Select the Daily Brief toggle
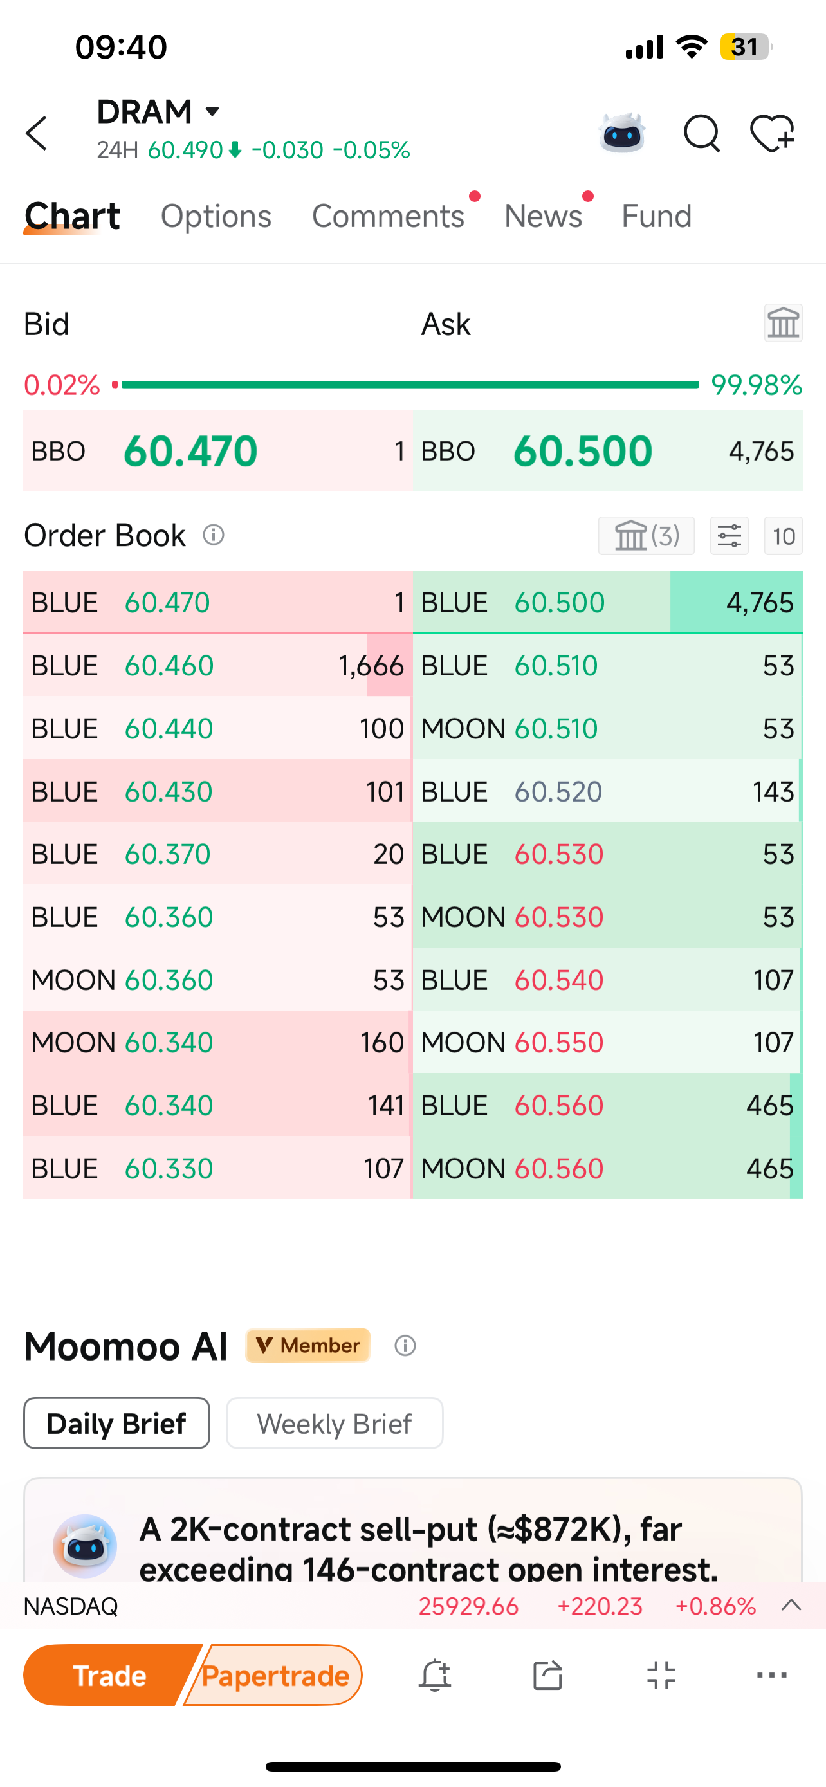Viewport: 826px width, 1787px height. click(x=116, y=1424)
